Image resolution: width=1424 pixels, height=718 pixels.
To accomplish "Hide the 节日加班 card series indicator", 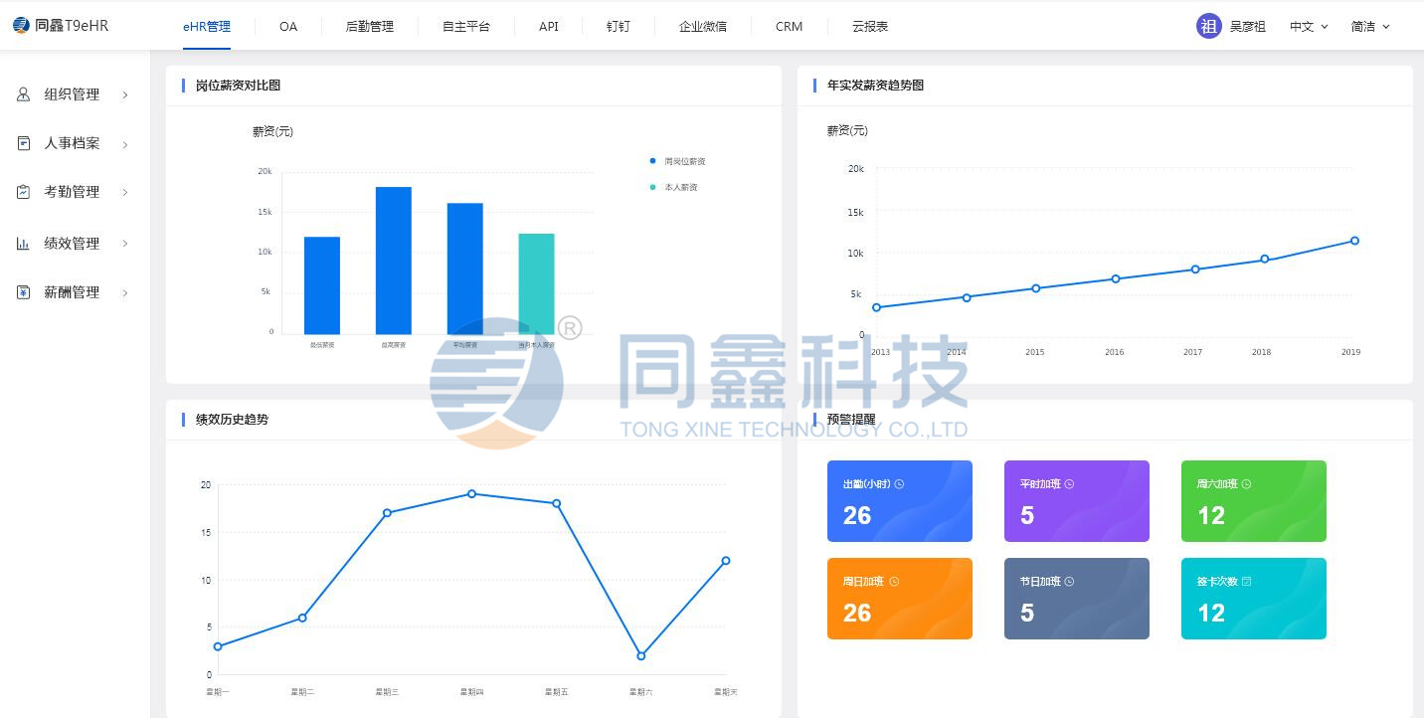I will click(1070, 581).
